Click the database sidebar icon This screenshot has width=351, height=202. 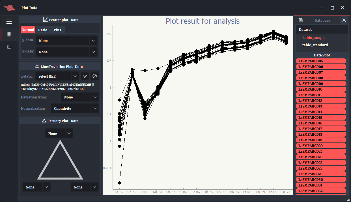(9, 34)
